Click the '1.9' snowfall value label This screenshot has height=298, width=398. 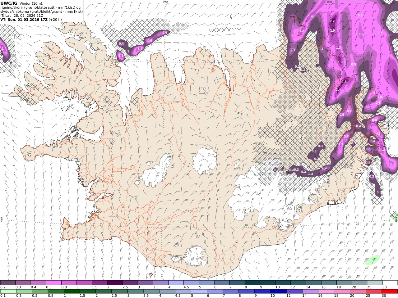pos(340,62)
